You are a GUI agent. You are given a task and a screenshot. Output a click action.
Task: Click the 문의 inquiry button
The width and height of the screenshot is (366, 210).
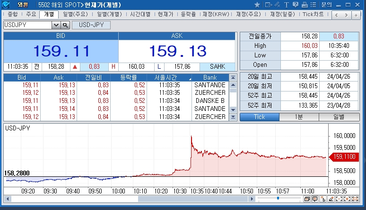click(x=326, y=5)
